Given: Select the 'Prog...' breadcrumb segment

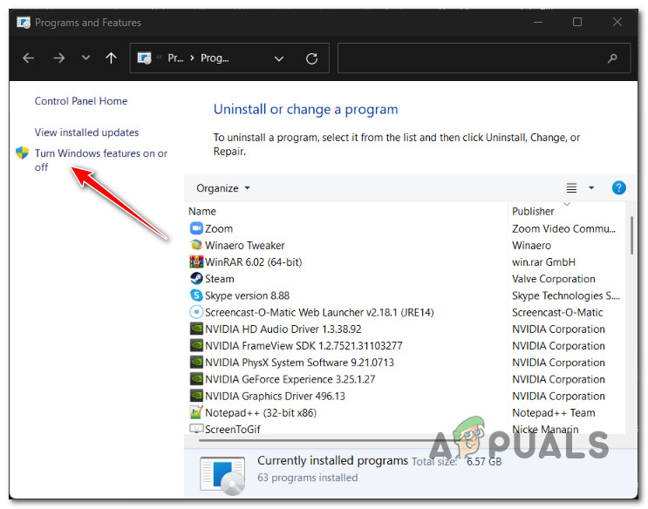Looking at the screenshot, I should (x=215, y=58).
